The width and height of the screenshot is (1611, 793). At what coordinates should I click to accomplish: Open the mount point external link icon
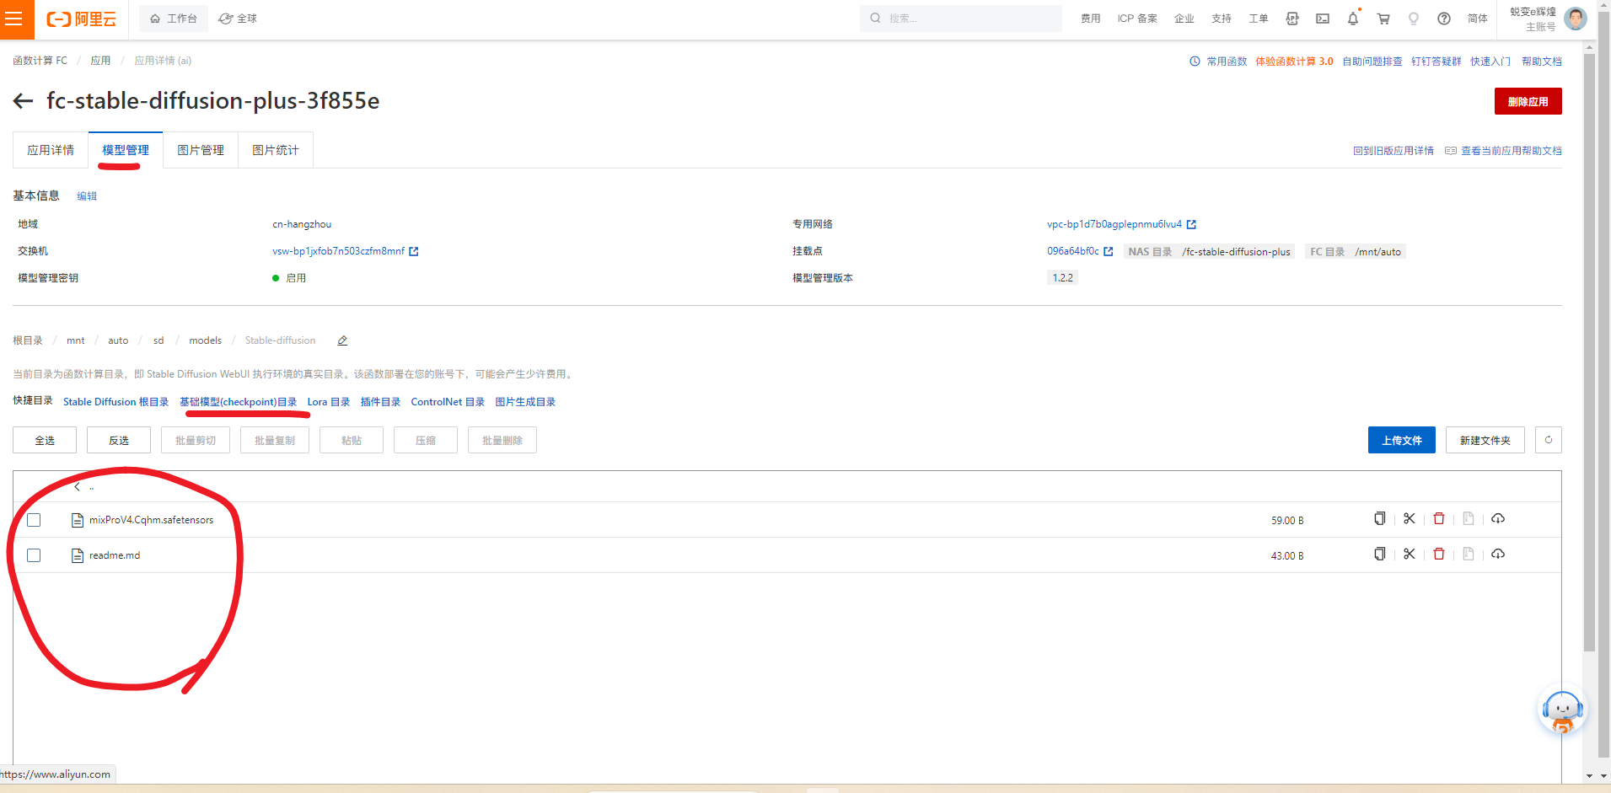coord(1109,252)
